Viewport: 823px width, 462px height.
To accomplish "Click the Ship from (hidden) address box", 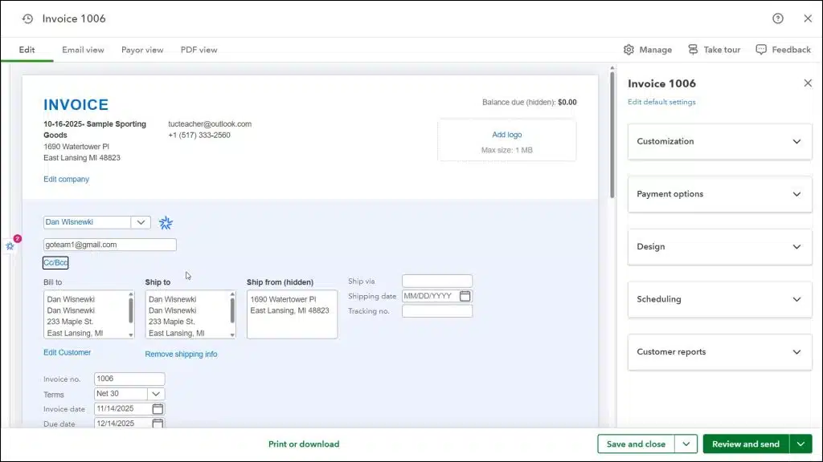I will [293, 314].
